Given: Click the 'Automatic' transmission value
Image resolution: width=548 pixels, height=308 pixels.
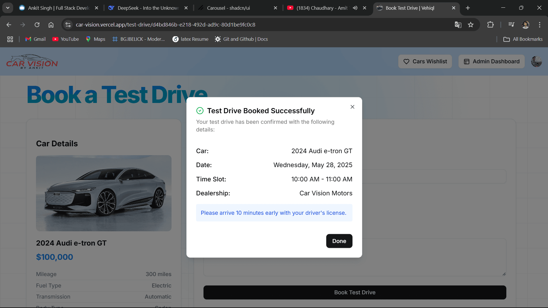Looking at the screenshot, I should pyautogui.click(x=158, y=297).
